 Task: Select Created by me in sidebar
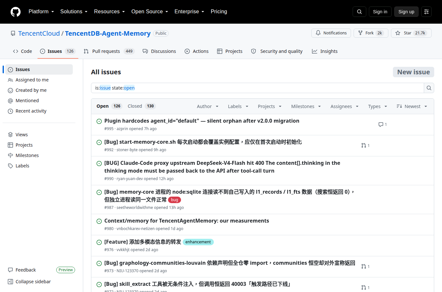pyautogui.click(x=39, y=90)
